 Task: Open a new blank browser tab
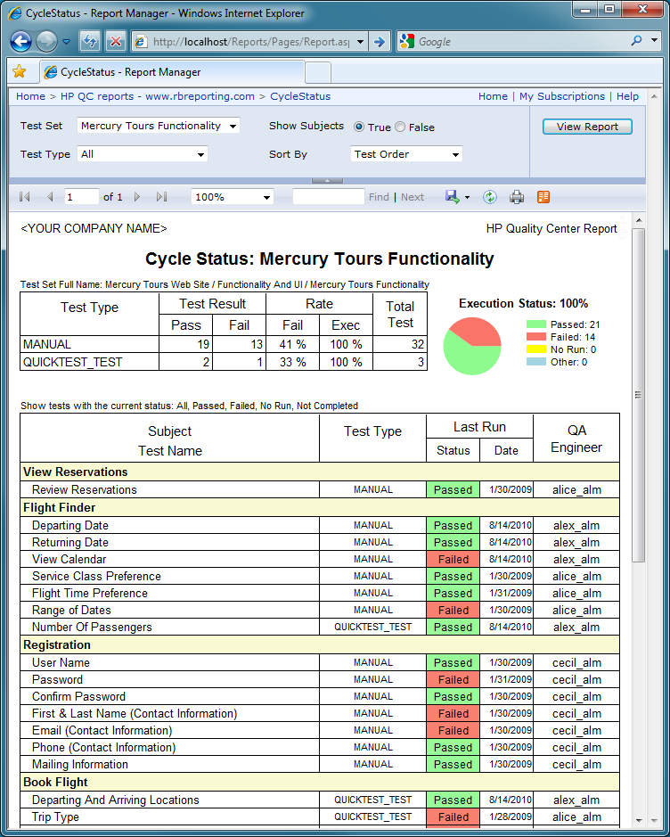[318, 72]
